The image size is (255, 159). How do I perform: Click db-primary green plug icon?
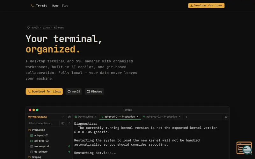pos(69,152)
